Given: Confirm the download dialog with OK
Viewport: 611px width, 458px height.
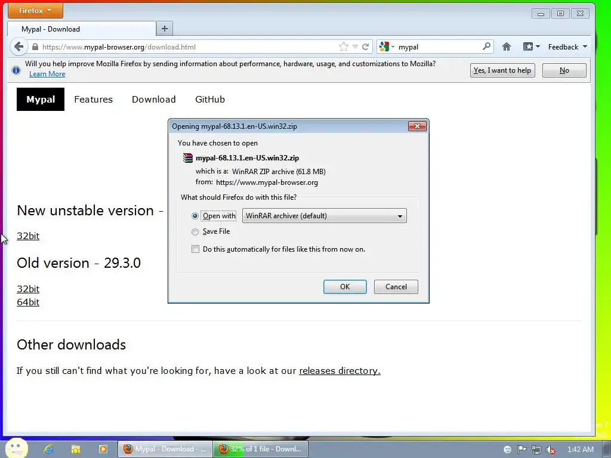Looking at the screenshot, I should 345,287.
